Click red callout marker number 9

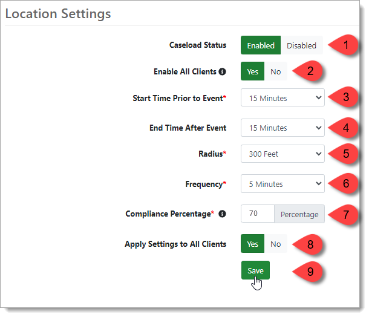coord(310,272)
